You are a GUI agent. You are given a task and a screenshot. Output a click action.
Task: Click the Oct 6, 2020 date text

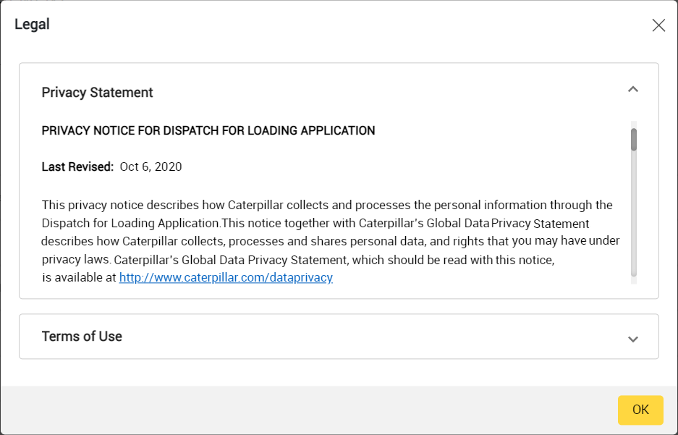[x=151, y=166]
